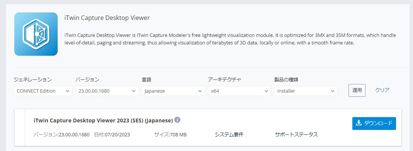This screenshot has height=151, width=413.
Task: Click the クリア link
Action: coord(382,90)
